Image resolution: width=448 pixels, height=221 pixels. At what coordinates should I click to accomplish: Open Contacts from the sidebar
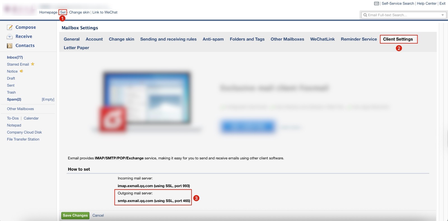[x=25, y=46]
